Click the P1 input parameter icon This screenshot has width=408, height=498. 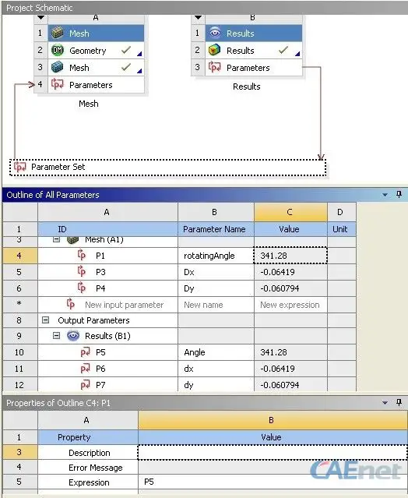(82, 255)
